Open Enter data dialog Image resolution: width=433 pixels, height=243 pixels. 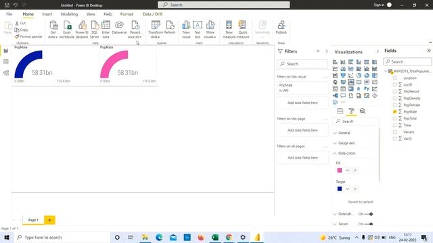coord(106,30)
